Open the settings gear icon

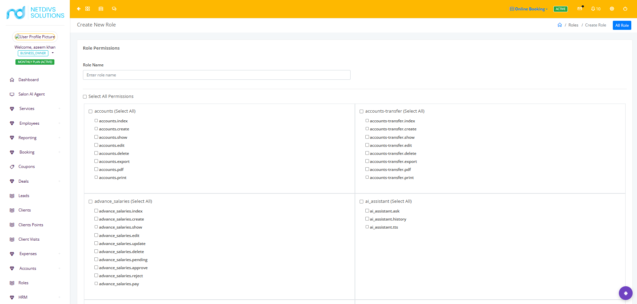coord(612,9)
